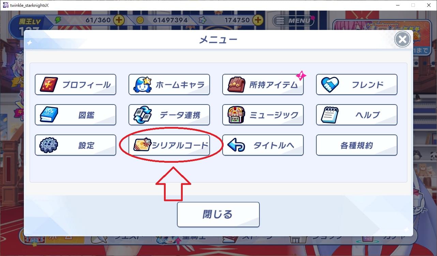Click the plus next to 174750 gems
Viewport: 437px width, 256px height.
(x=258, y=20)
